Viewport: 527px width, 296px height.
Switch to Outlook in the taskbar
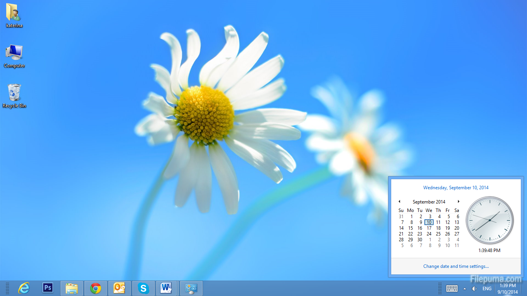click(120, 288)
